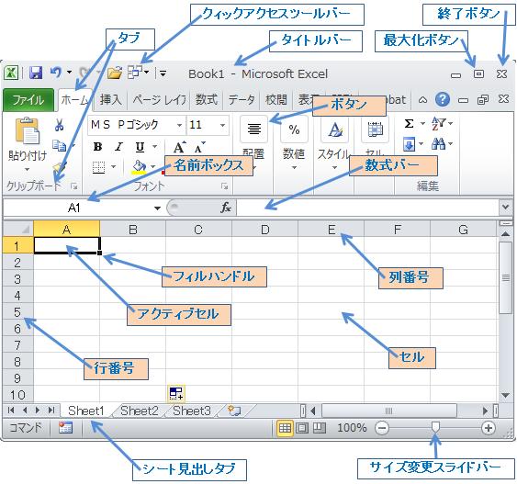Toggle Bold formatting
The image size is (517, 484).
(x=97, y=147)
